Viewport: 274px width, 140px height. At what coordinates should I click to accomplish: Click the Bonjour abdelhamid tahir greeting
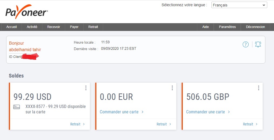click(25, 46)
